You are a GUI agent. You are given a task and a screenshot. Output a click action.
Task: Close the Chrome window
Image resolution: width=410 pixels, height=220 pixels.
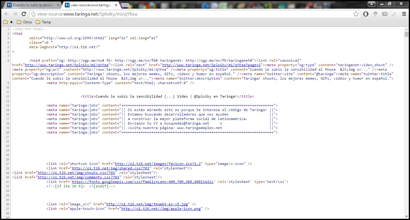pyautogui.click(x=401, y=4)
